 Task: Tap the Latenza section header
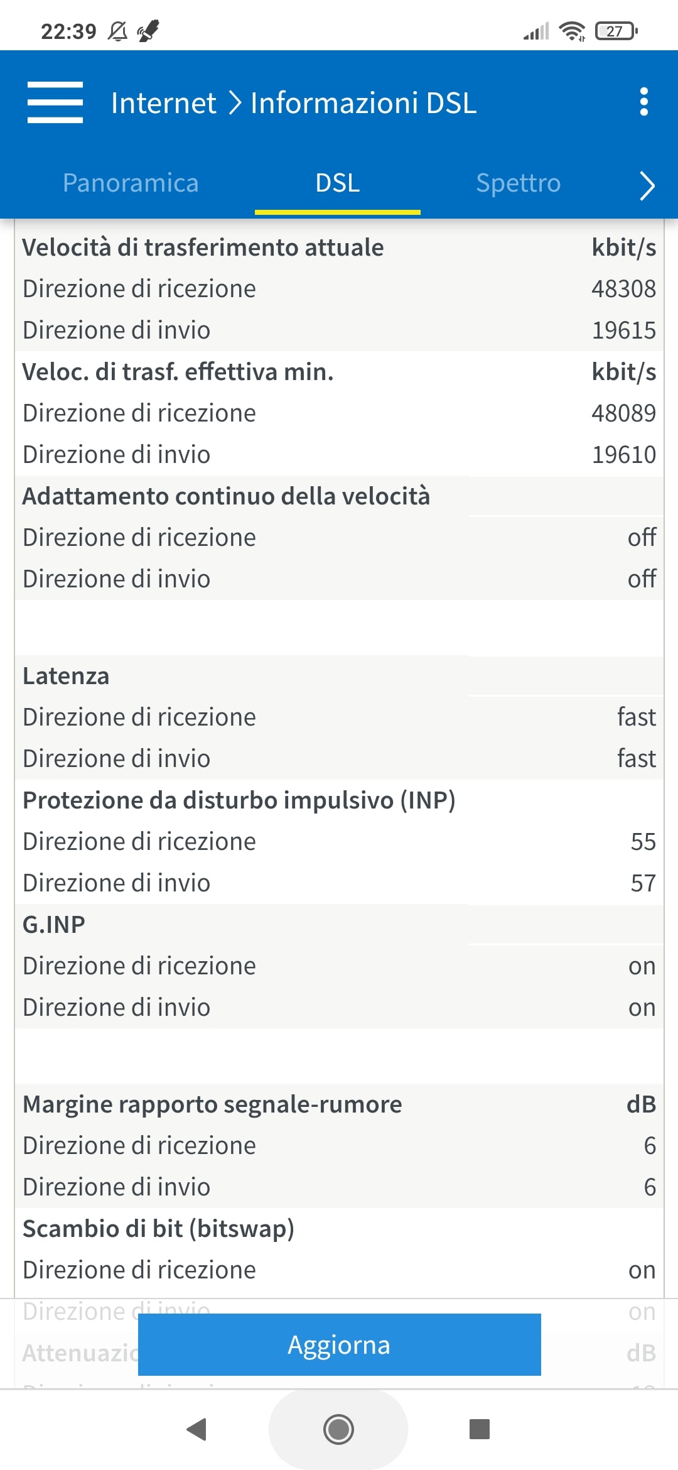tap(66, 676)
